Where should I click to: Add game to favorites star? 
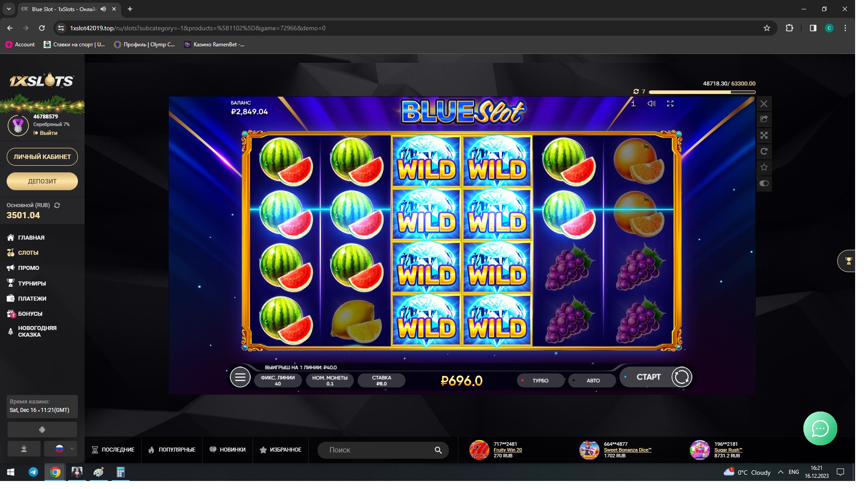pos(764,167)
